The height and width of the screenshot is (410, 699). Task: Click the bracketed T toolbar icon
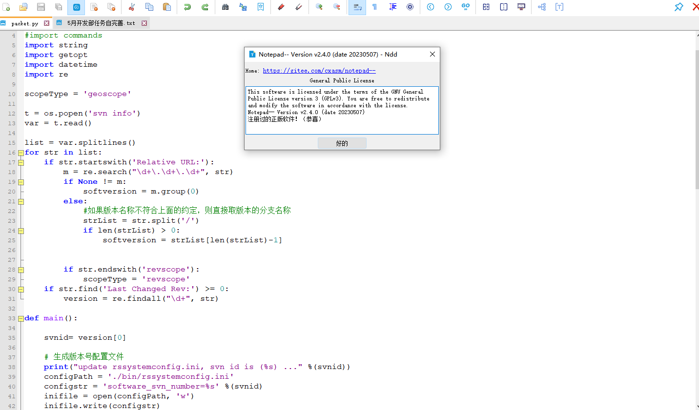click(559, 7)
